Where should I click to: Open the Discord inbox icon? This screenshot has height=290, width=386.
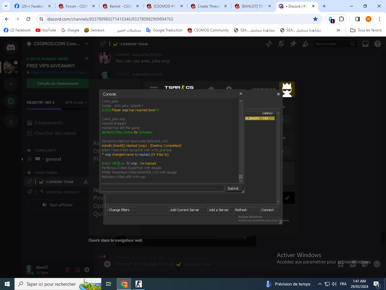coord(365,44)
